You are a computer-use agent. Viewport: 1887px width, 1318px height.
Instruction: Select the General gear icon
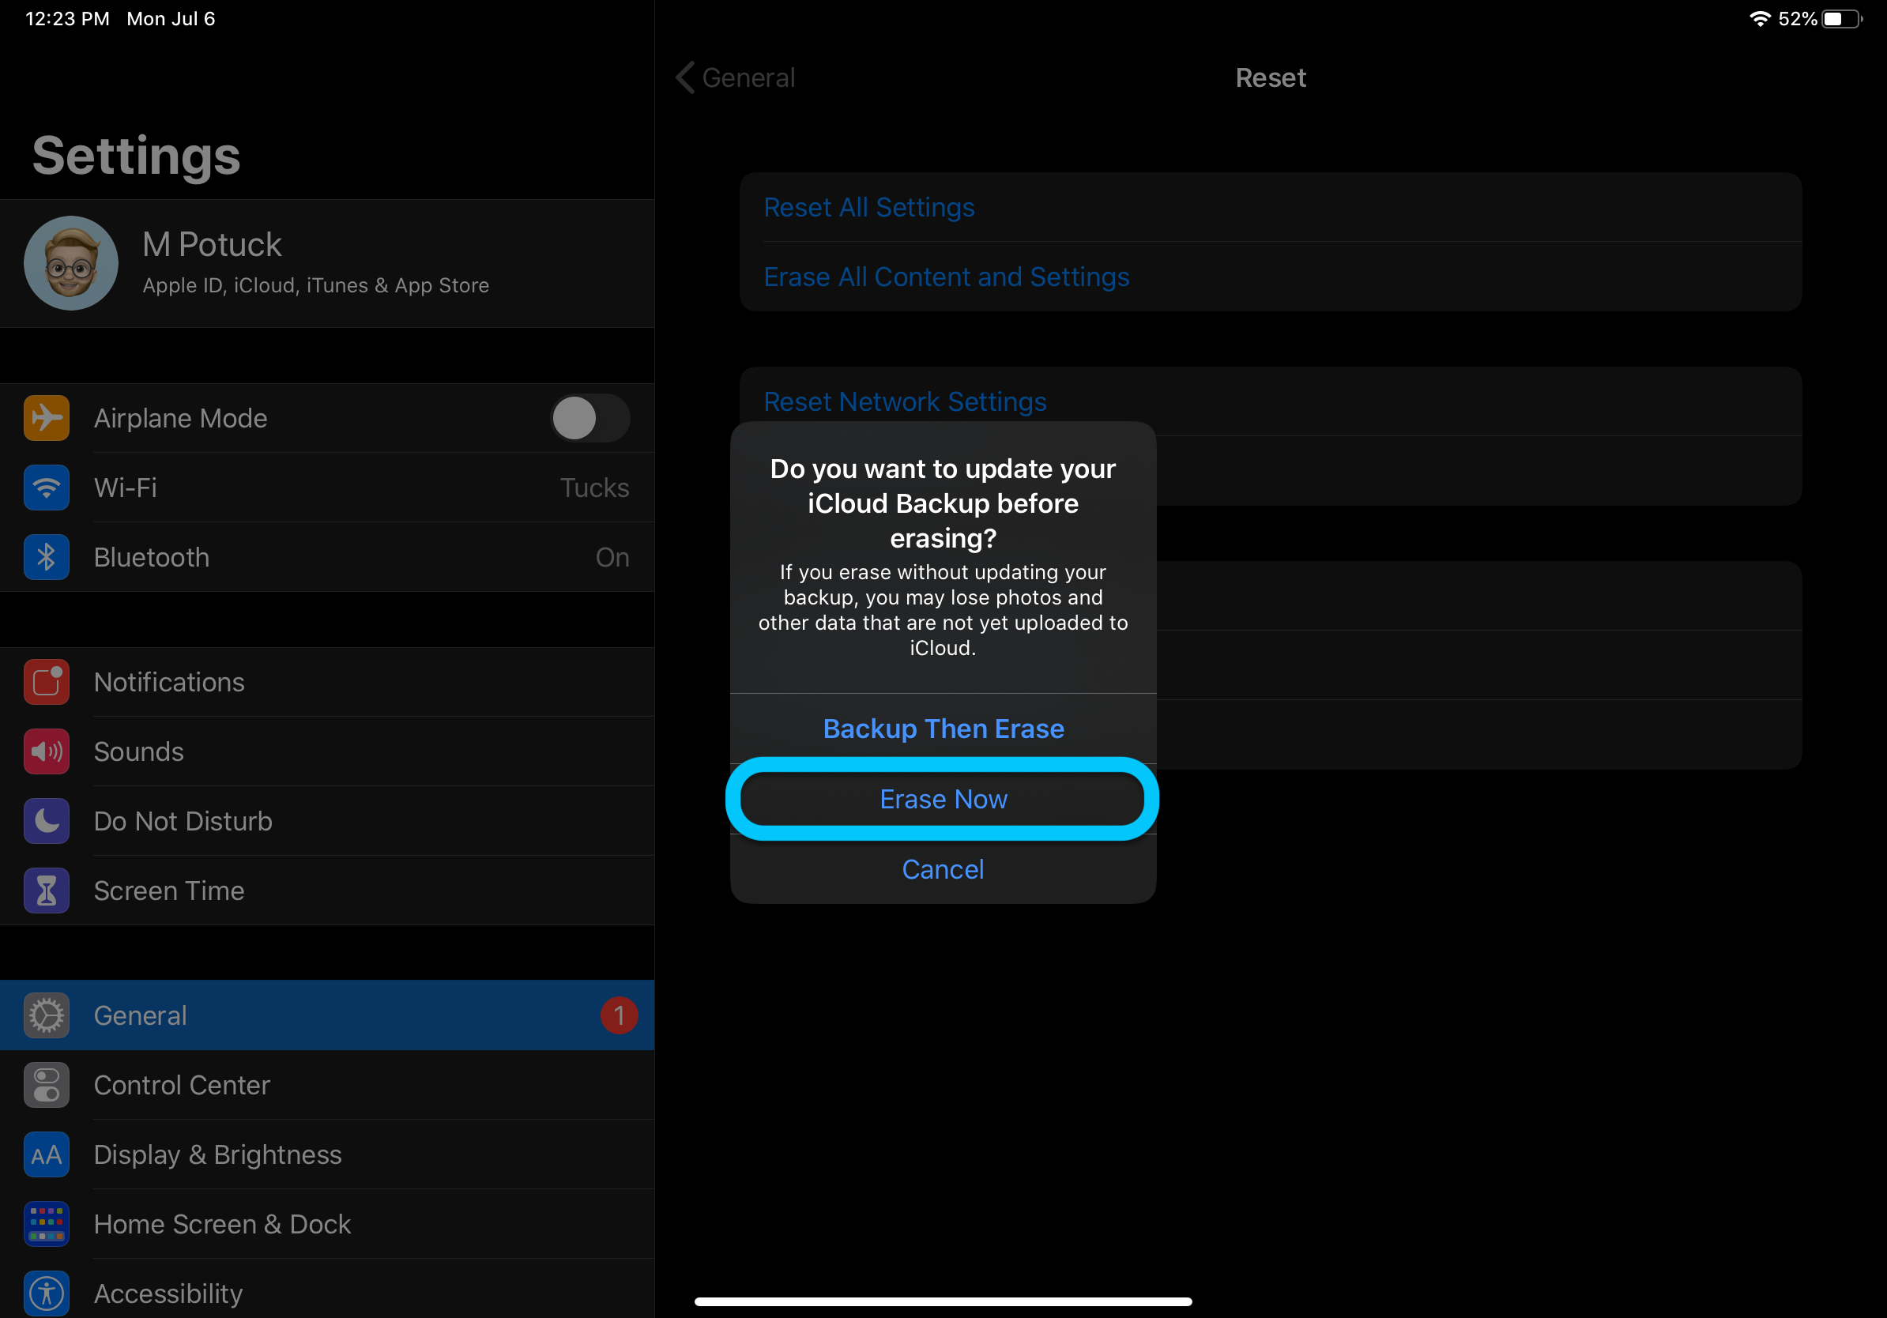tap(47, 1015)
